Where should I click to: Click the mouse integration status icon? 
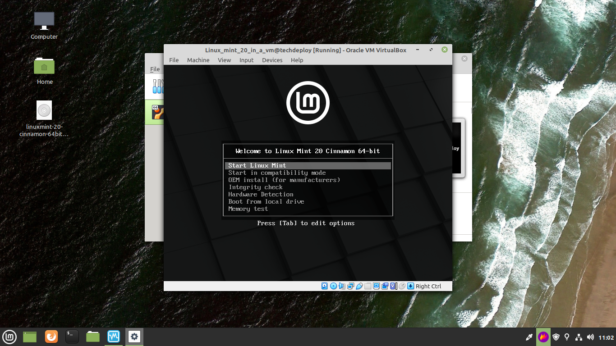tap(402, 286)
